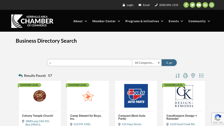224x126 pixels.
Task: Click the Carquest Auto Parts logo thumbnail
Action: click(x=136, y=96)
